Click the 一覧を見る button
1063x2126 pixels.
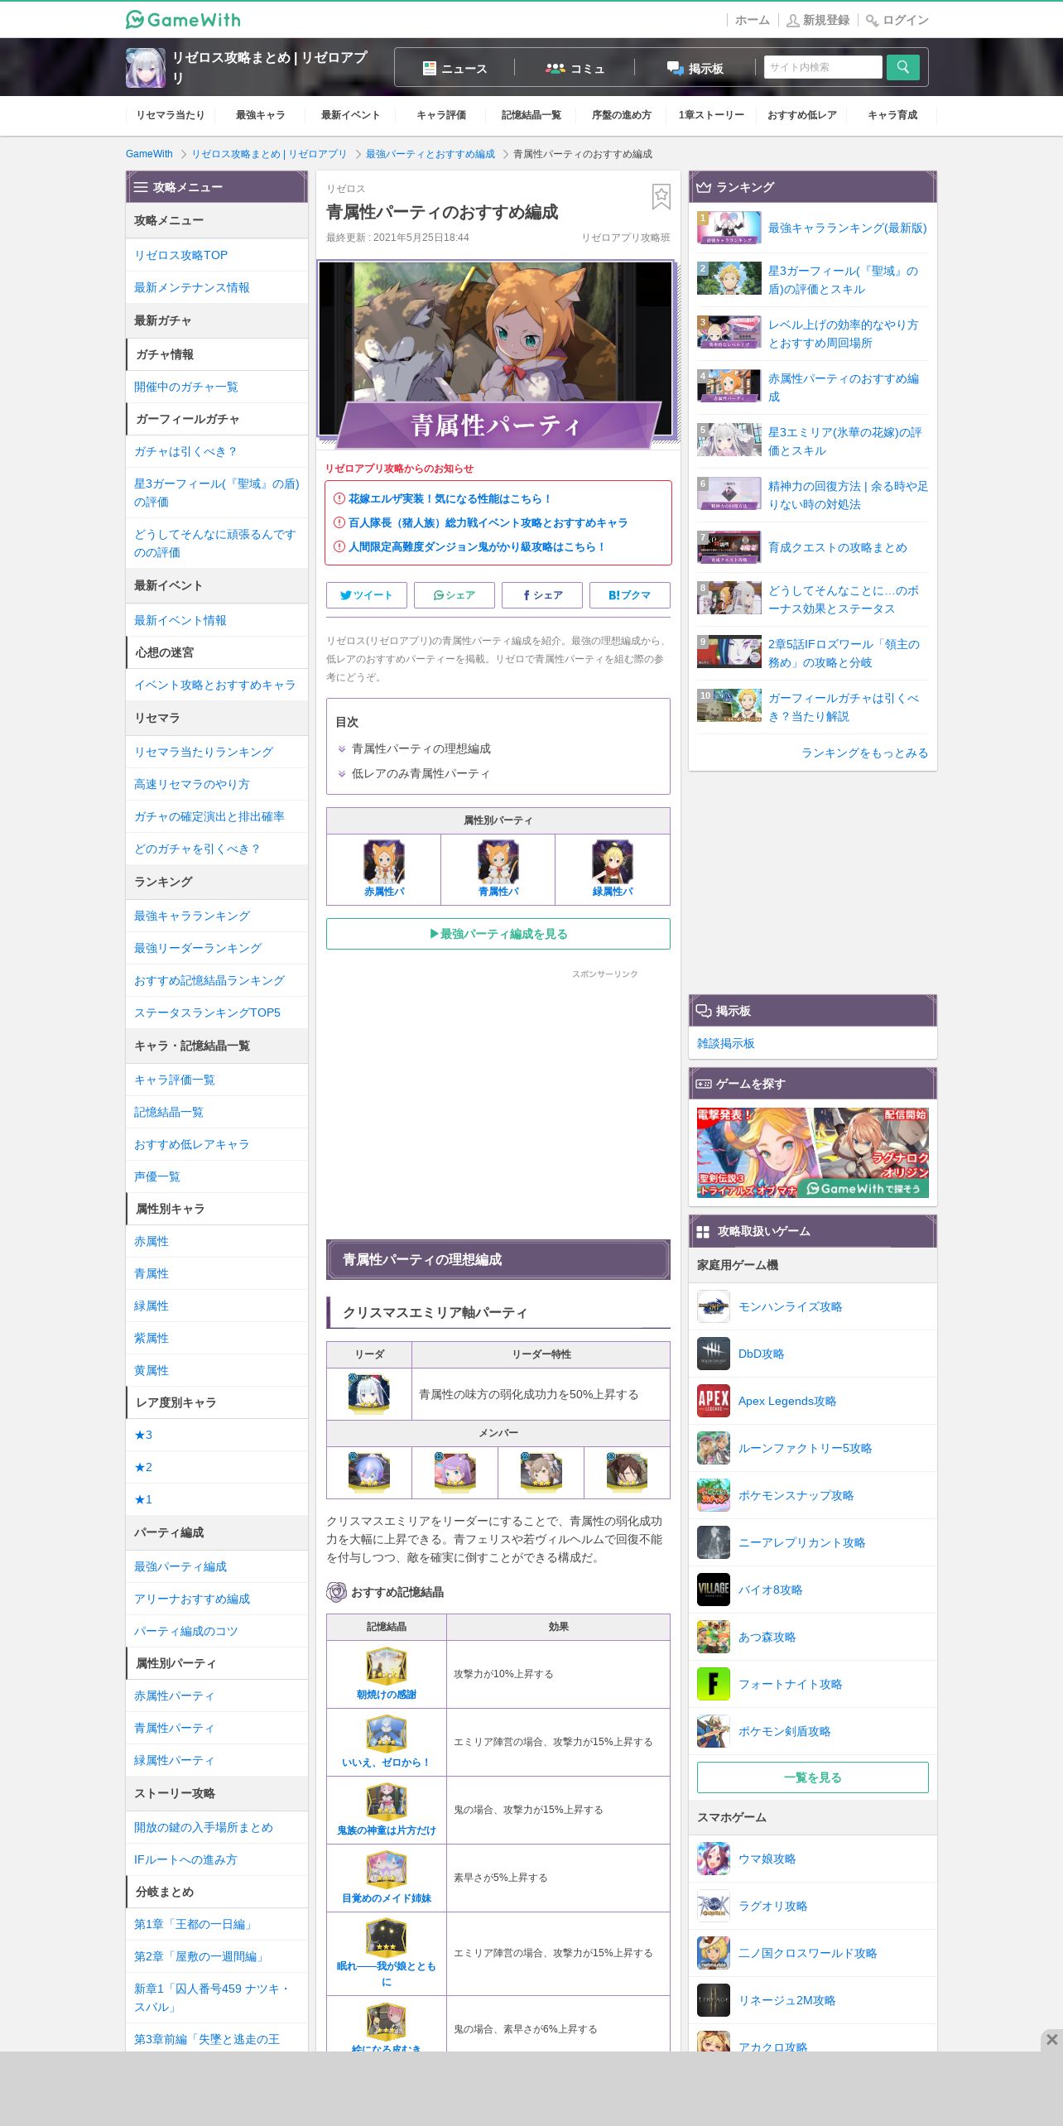813,1777
